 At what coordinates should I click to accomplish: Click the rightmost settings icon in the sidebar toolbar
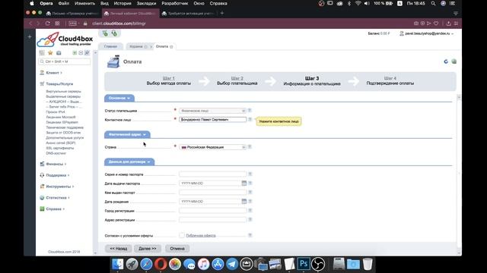coord(87,53)
